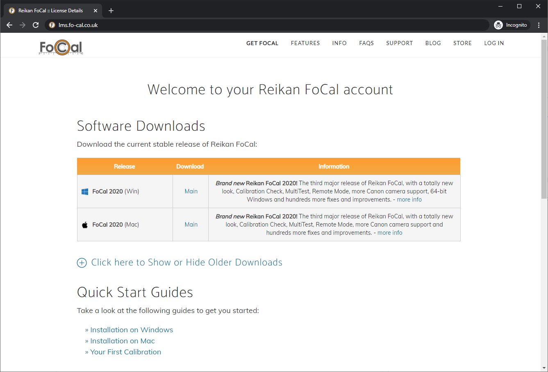
Task: Open Chrome three-dot menu
Action: pyautogui.click(x=539, y=25)
